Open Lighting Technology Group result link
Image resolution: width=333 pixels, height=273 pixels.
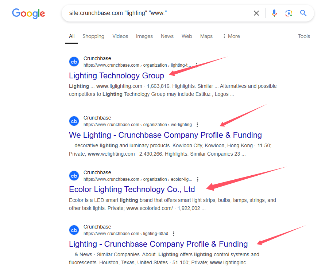[116, 76]
